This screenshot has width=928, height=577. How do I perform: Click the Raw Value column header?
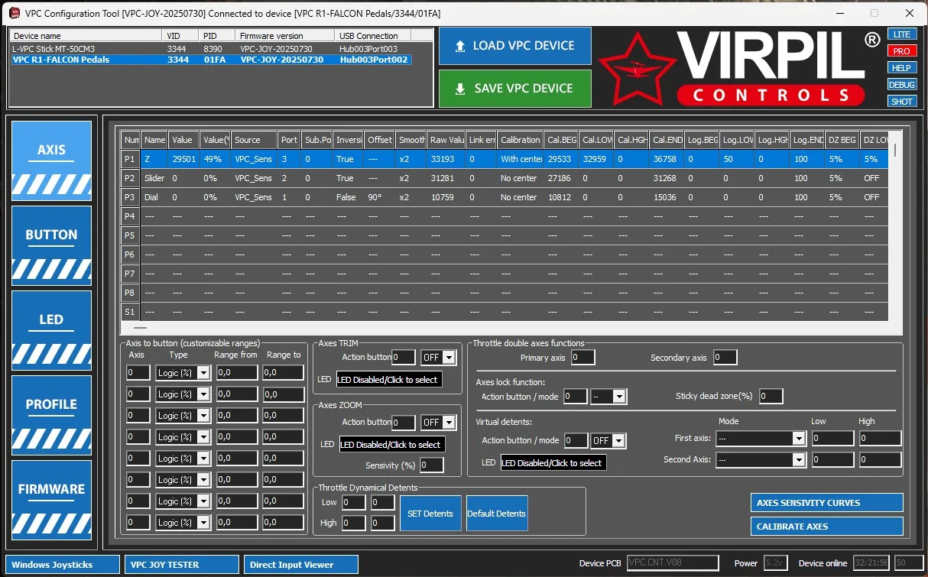pyautogui.click(x=446, y=140)
